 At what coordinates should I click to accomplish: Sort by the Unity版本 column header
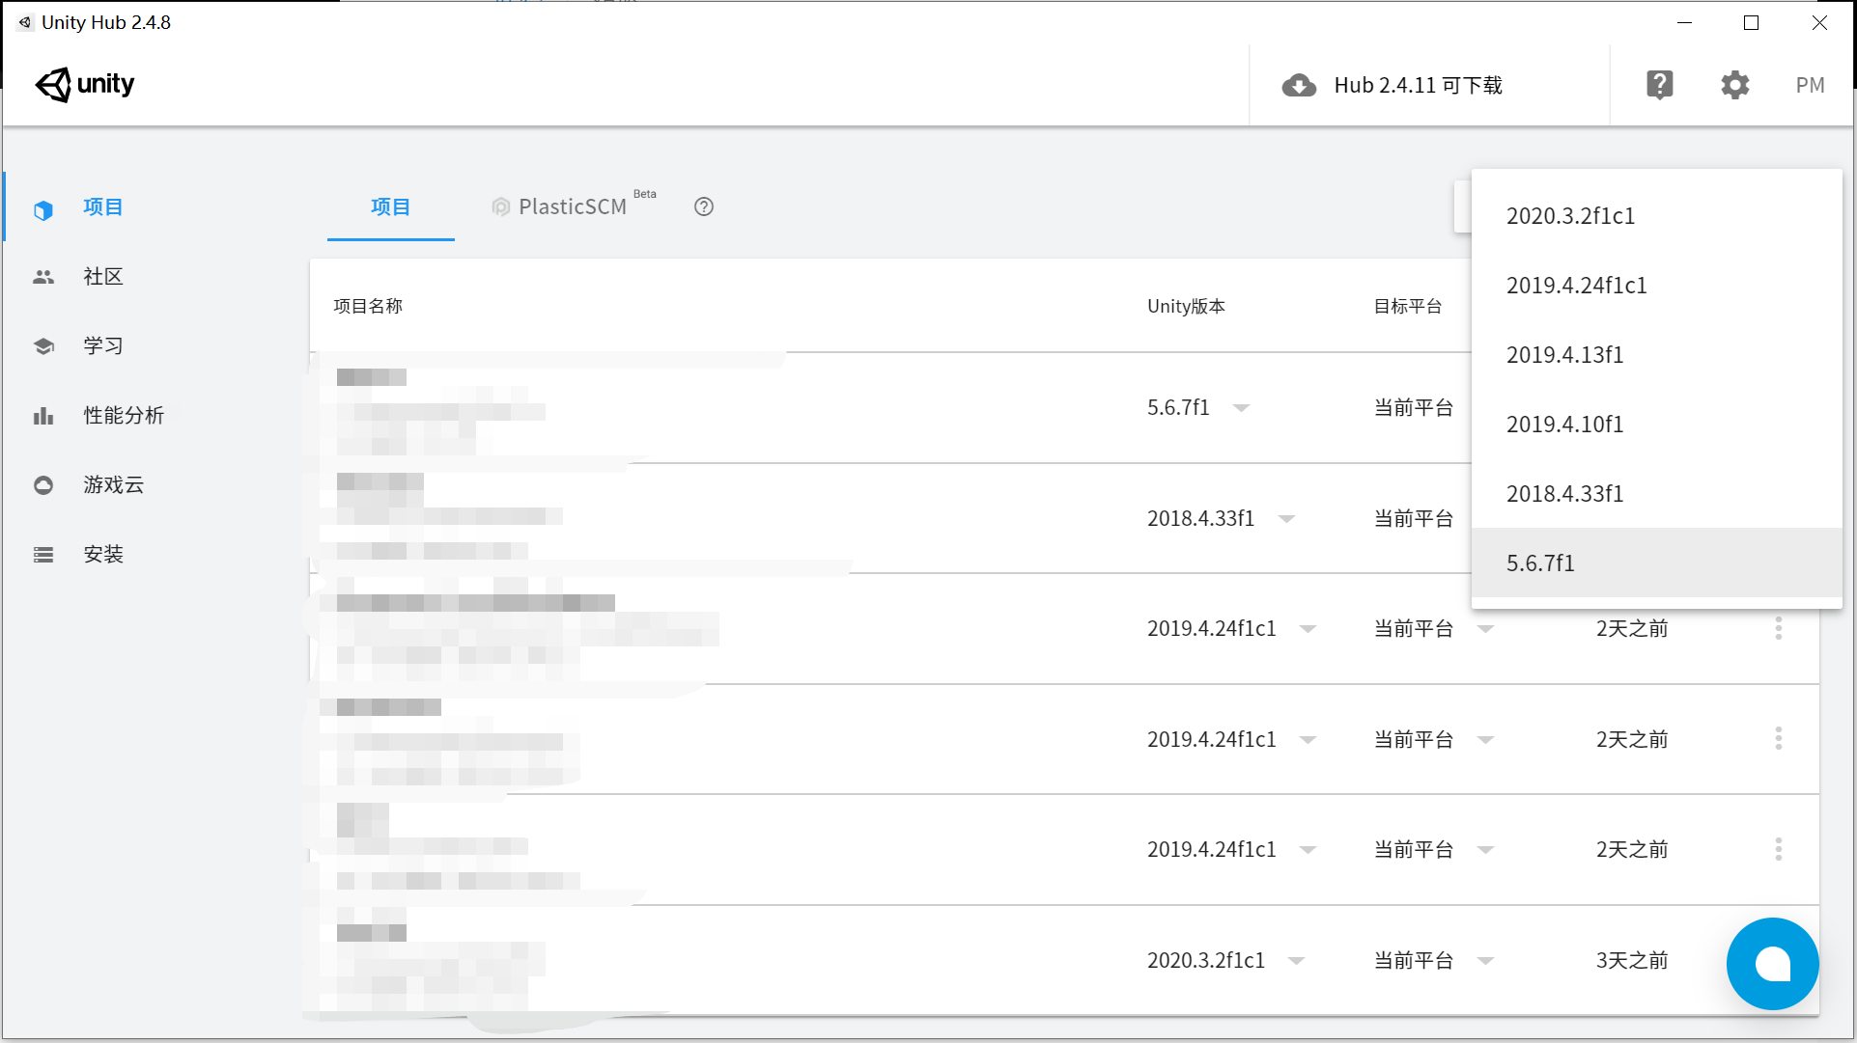pos(1186,307)
